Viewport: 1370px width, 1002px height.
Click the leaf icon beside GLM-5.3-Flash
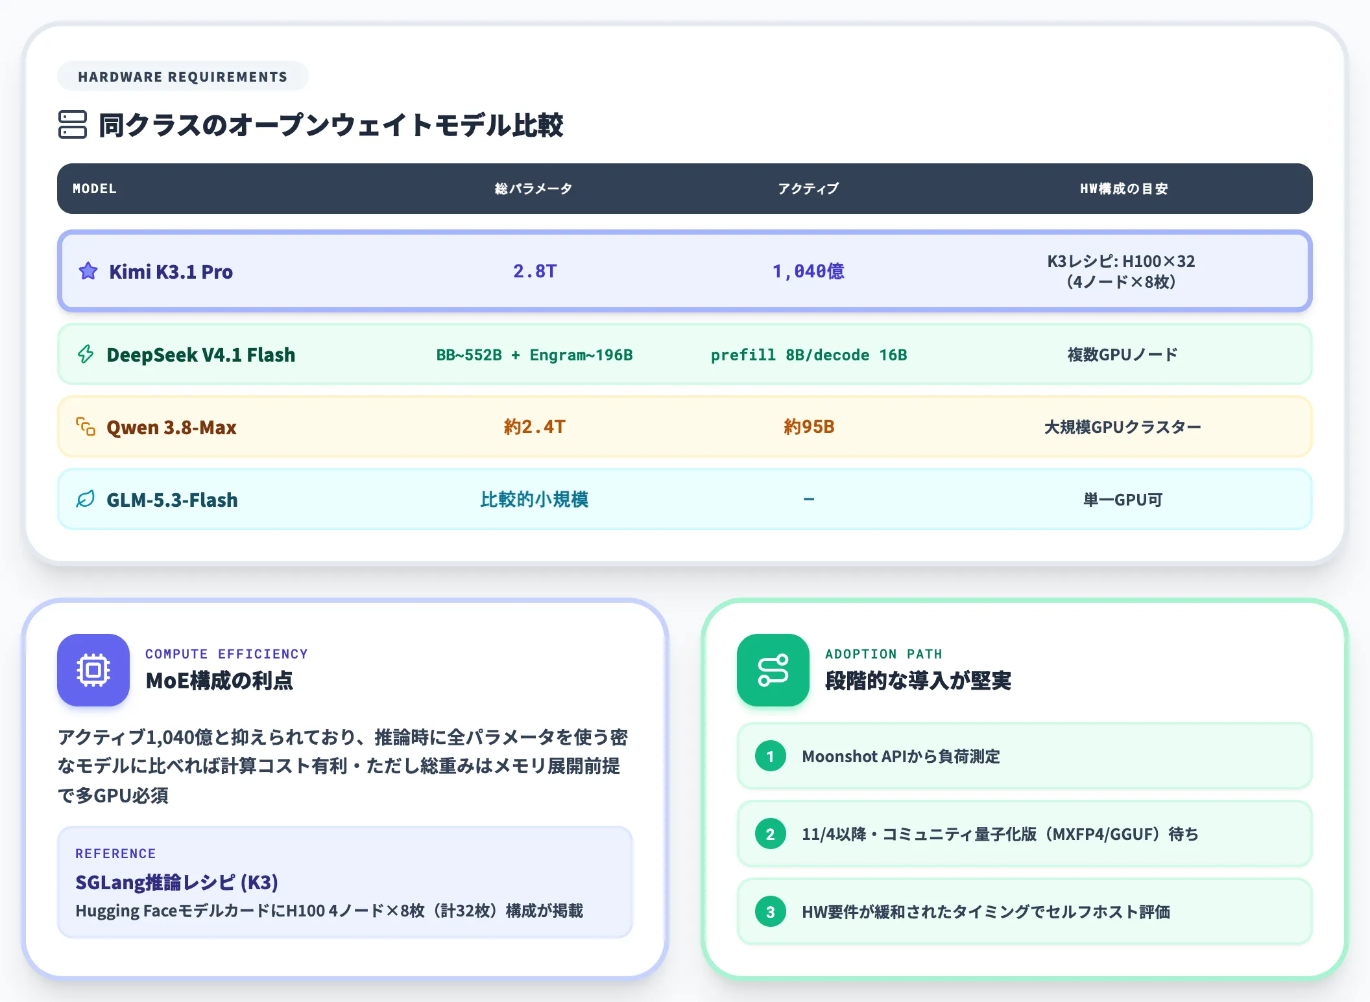coord(86,499)
